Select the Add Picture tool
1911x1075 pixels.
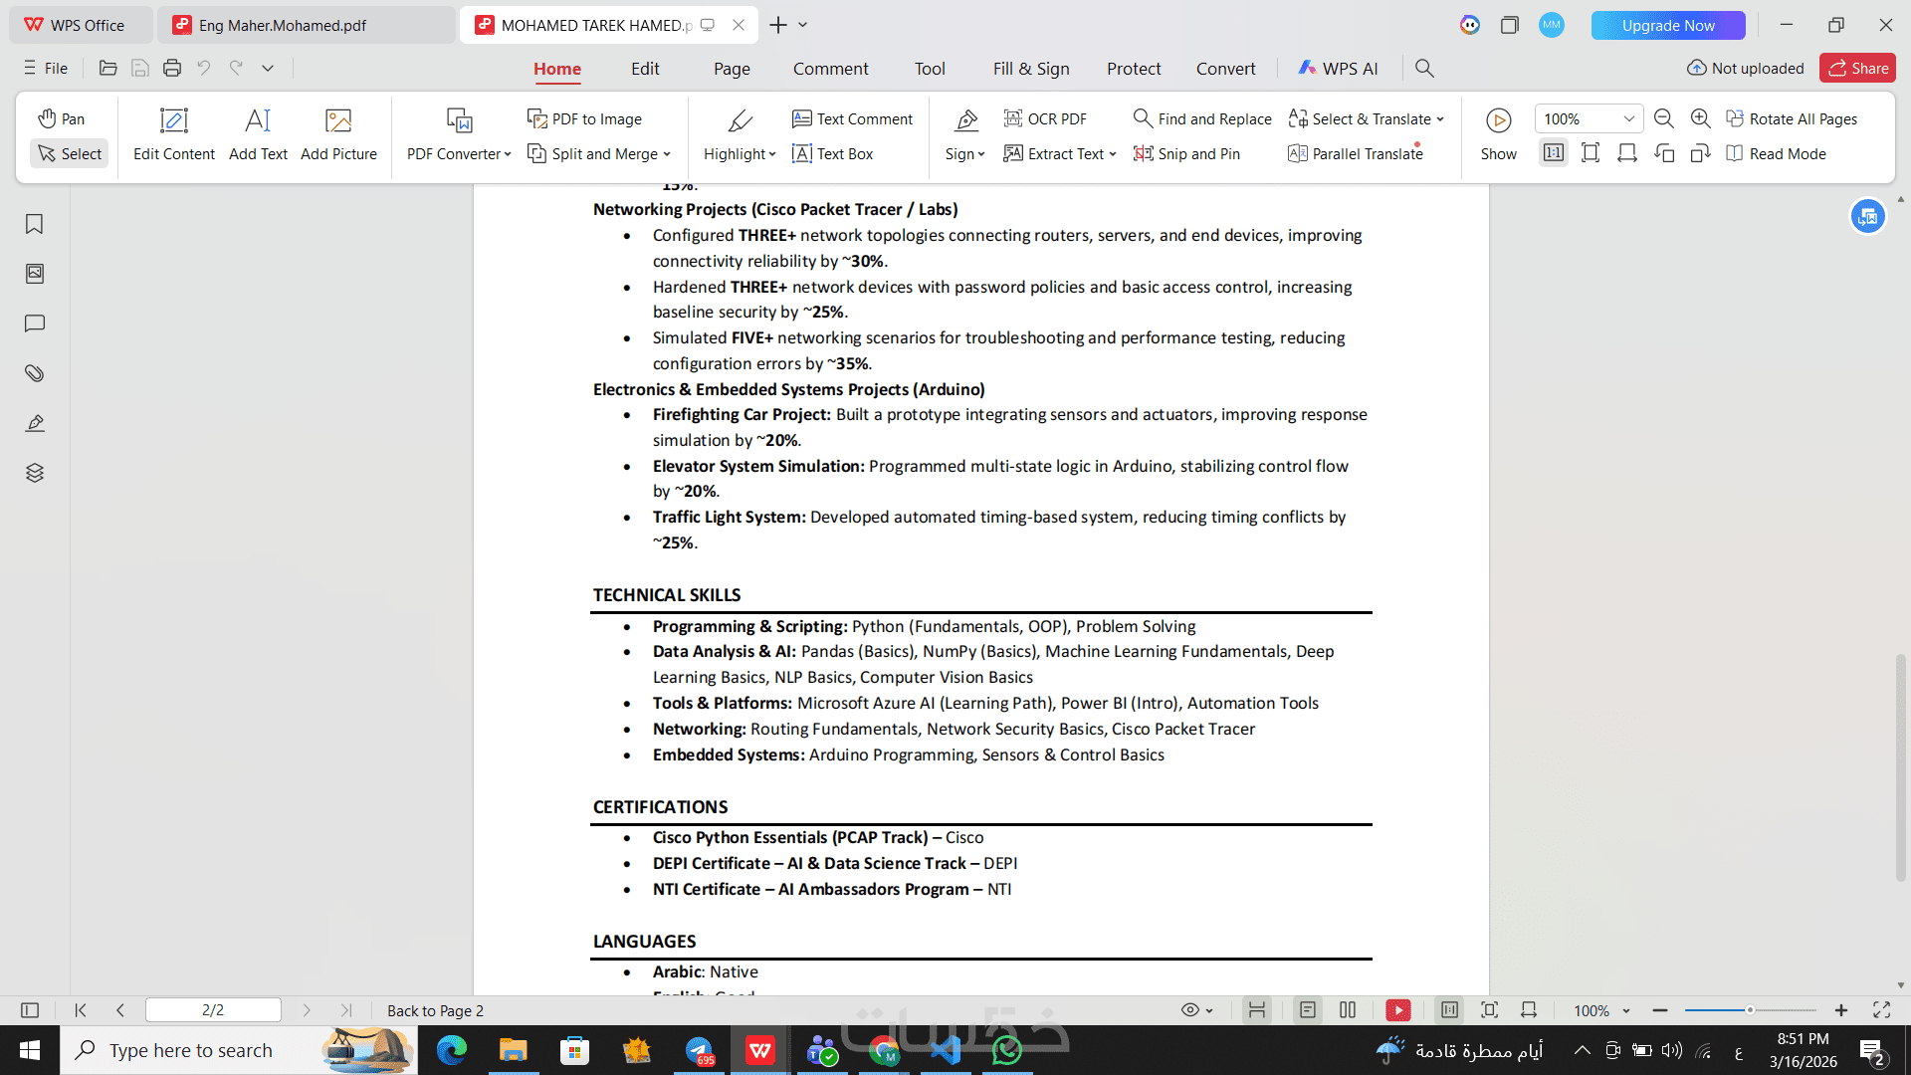pyautogui.click(x=338, y=134)
